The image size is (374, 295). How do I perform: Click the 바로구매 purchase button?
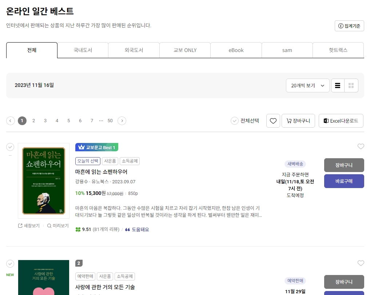pyautogui.click(x=344, y=181)
